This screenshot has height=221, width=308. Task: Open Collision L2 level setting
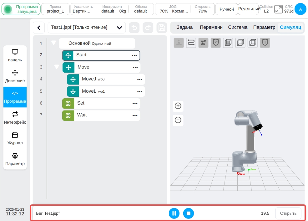click(266, 9)
